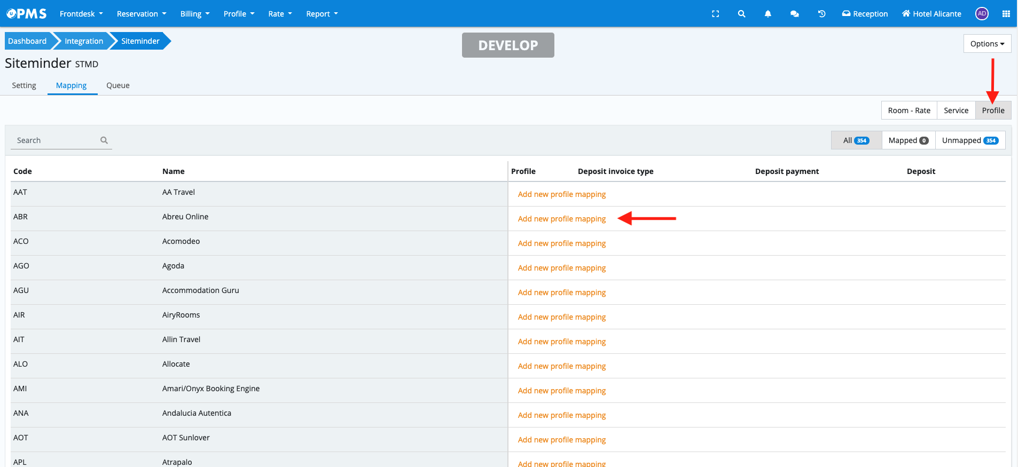Open the notifications bell icon

[x=768, y=14]
